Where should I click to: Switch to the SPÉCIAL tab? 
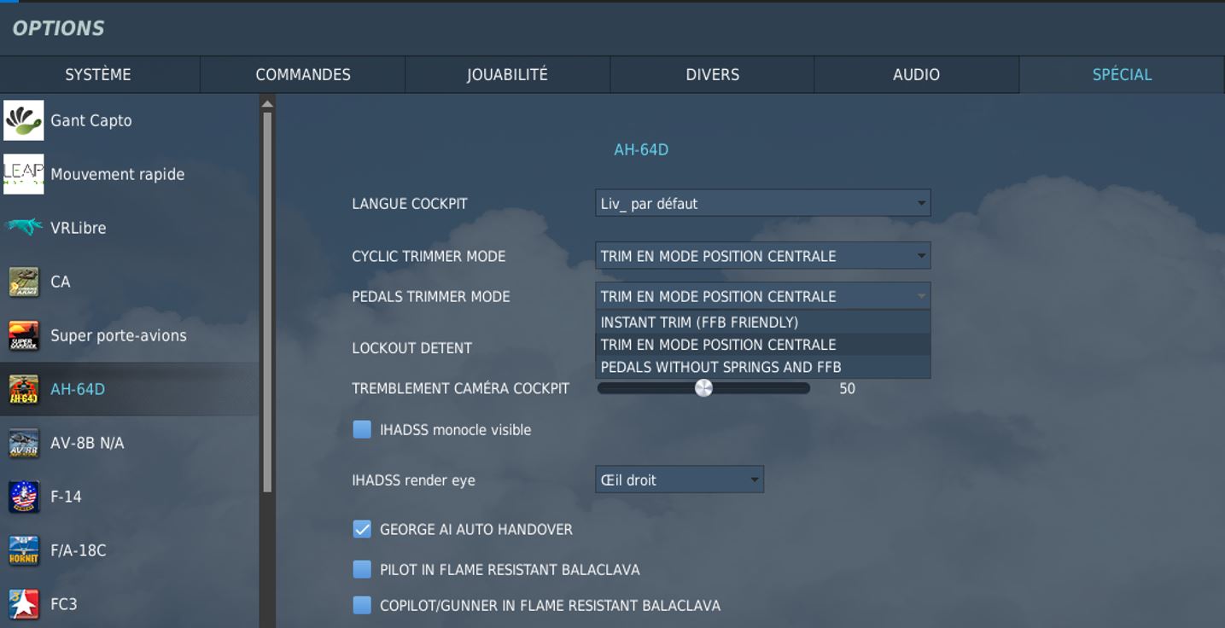[1122, 74]
